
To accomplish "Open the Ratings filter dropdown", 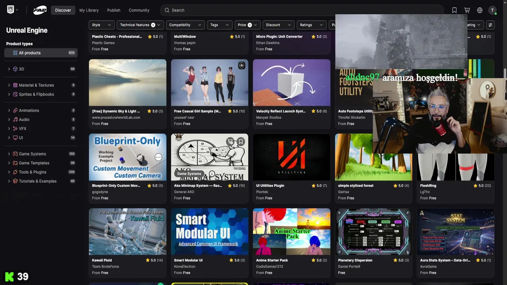I will pyautogui.click(x=311, y=25).
